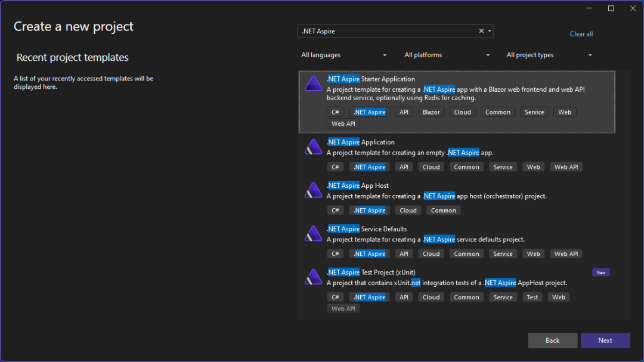The image size is (644, 362).
Task: Open the search history dropdown arrow
Action: (x=490, y=31)
